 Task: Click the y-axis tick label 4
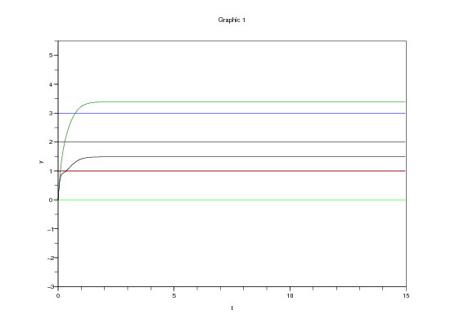51,84
